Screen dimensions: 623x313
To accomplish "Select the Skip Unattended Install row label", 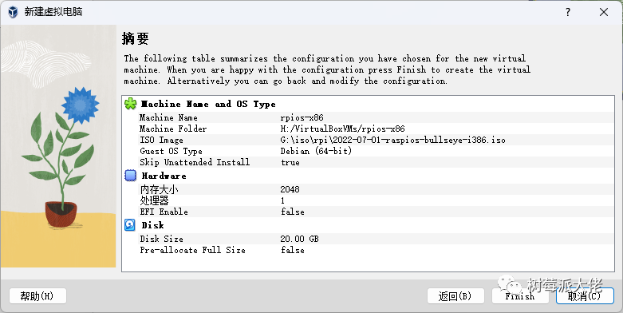I will 195,162.
